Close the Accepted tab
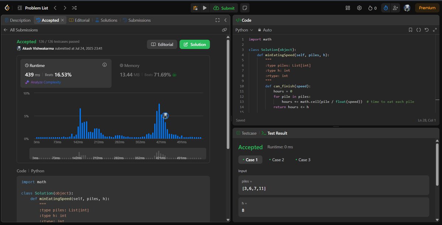The image size is (442, 225). [x=62, y=20]
